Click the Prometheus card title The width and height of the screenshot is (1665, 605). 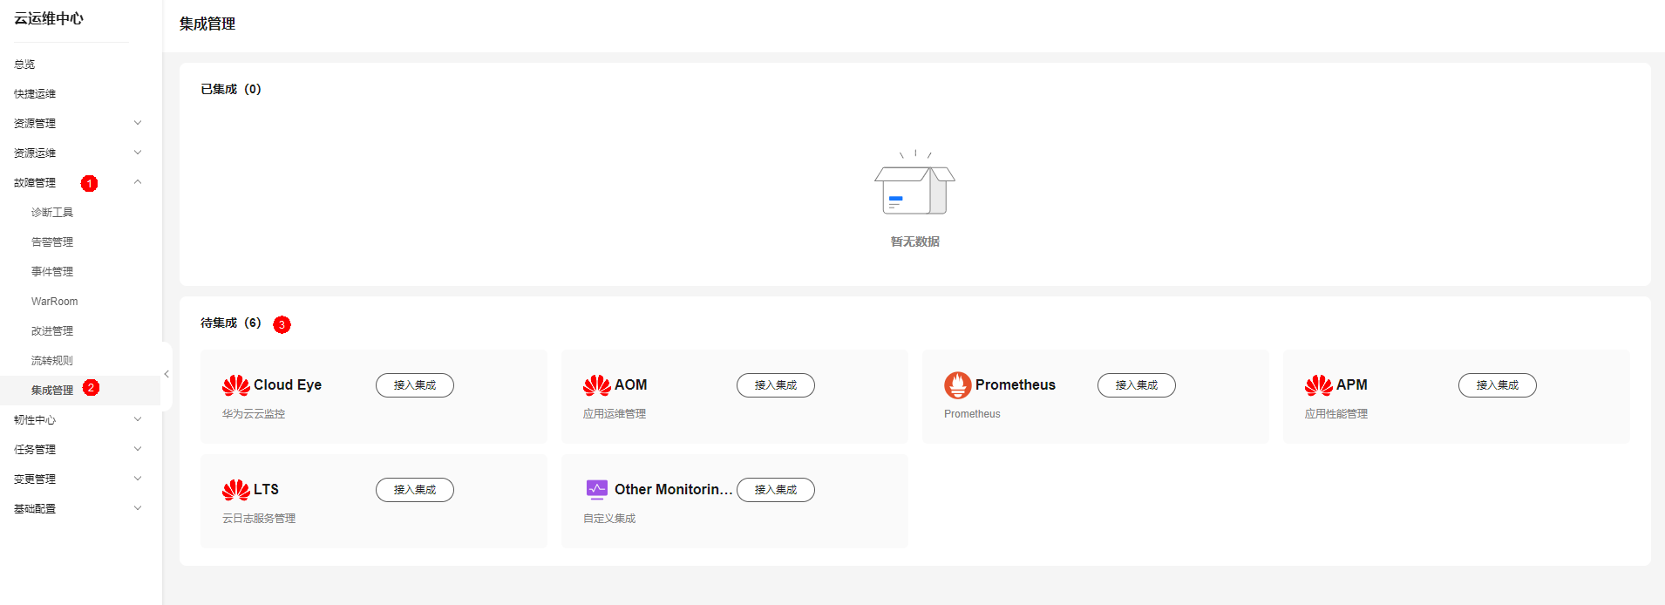tap(1016, 385)
